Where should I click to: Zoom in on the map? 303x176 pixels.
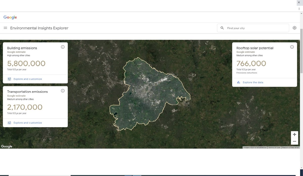coord(294,135)
